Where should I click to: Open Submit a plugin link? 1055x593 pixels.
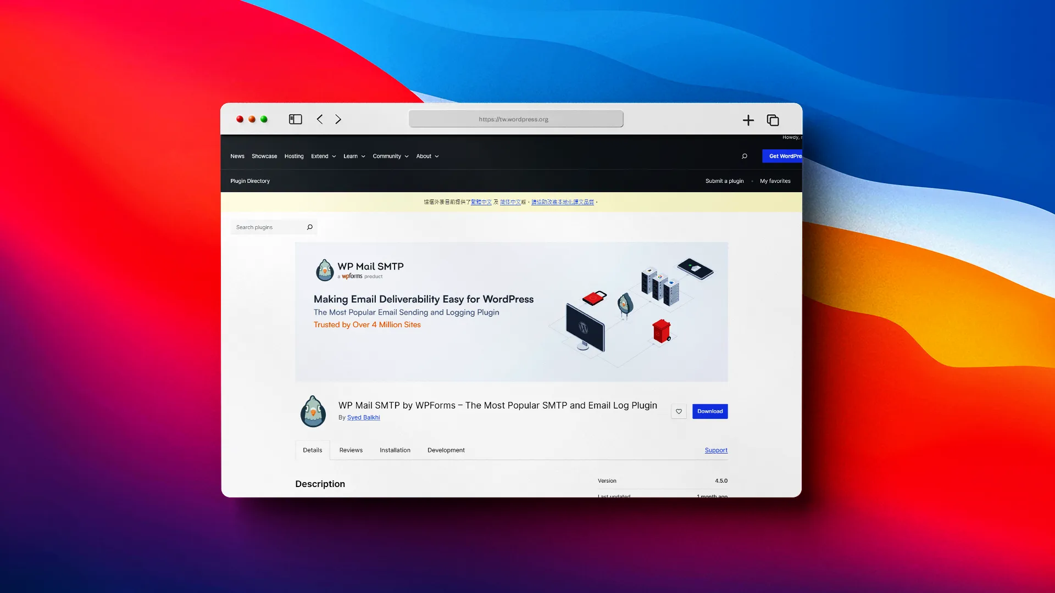tap(724, 181)
